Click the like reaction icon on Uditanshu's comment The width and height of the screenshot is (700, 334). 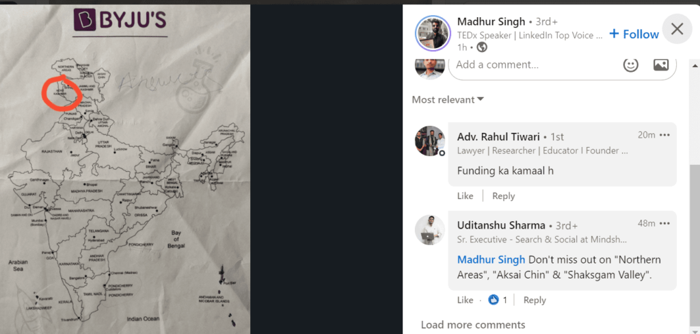point(494,300)
